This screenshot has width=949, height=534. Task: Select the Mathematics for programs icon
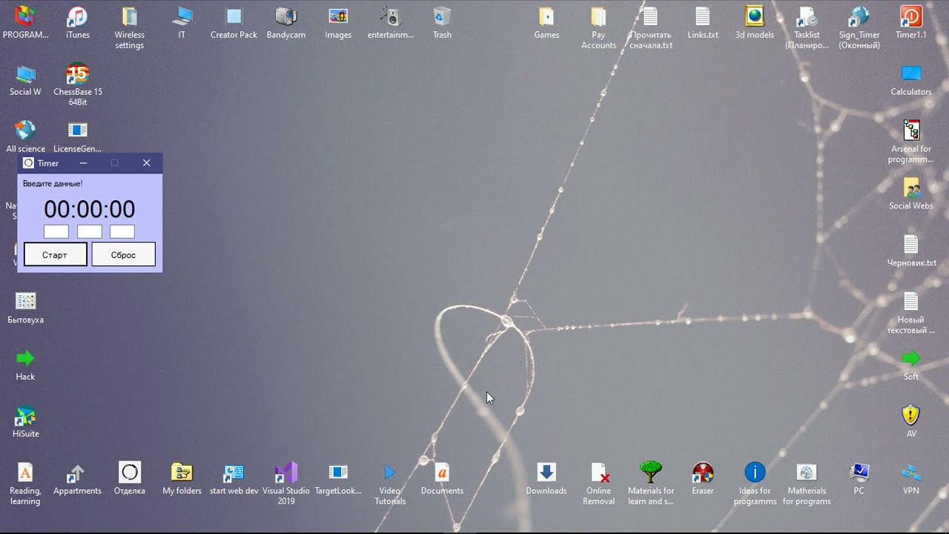(807, 472)
